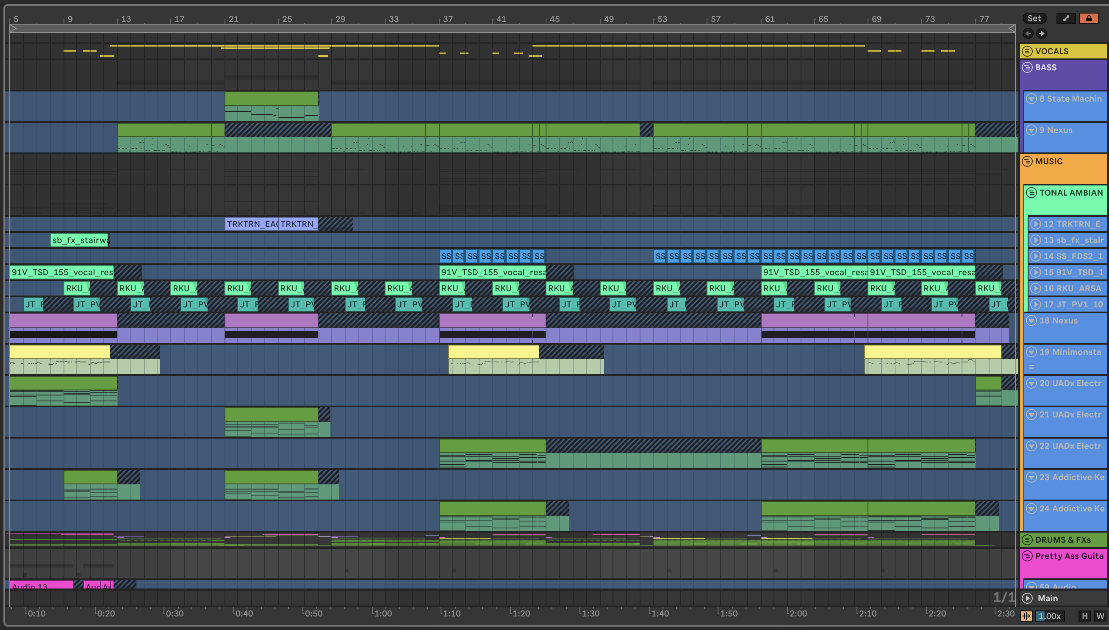Unfold the 23 Addictive Ke track

[1031, 477]
